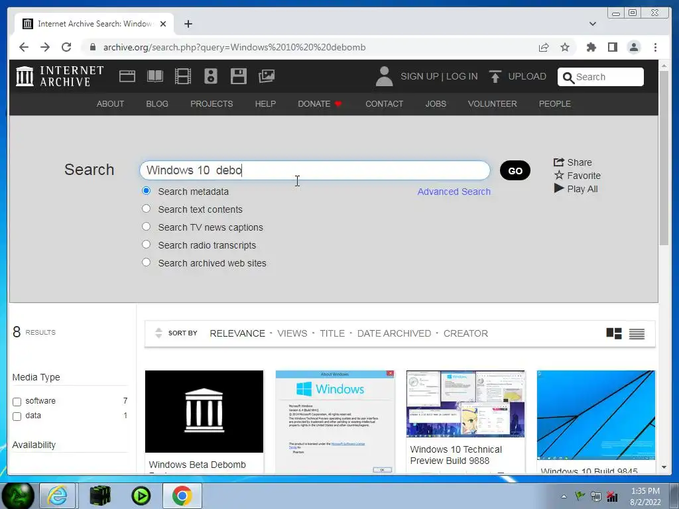This screenshot has height=509, width=679.
Task: Check the software media type filter
Action: [17, 402]
